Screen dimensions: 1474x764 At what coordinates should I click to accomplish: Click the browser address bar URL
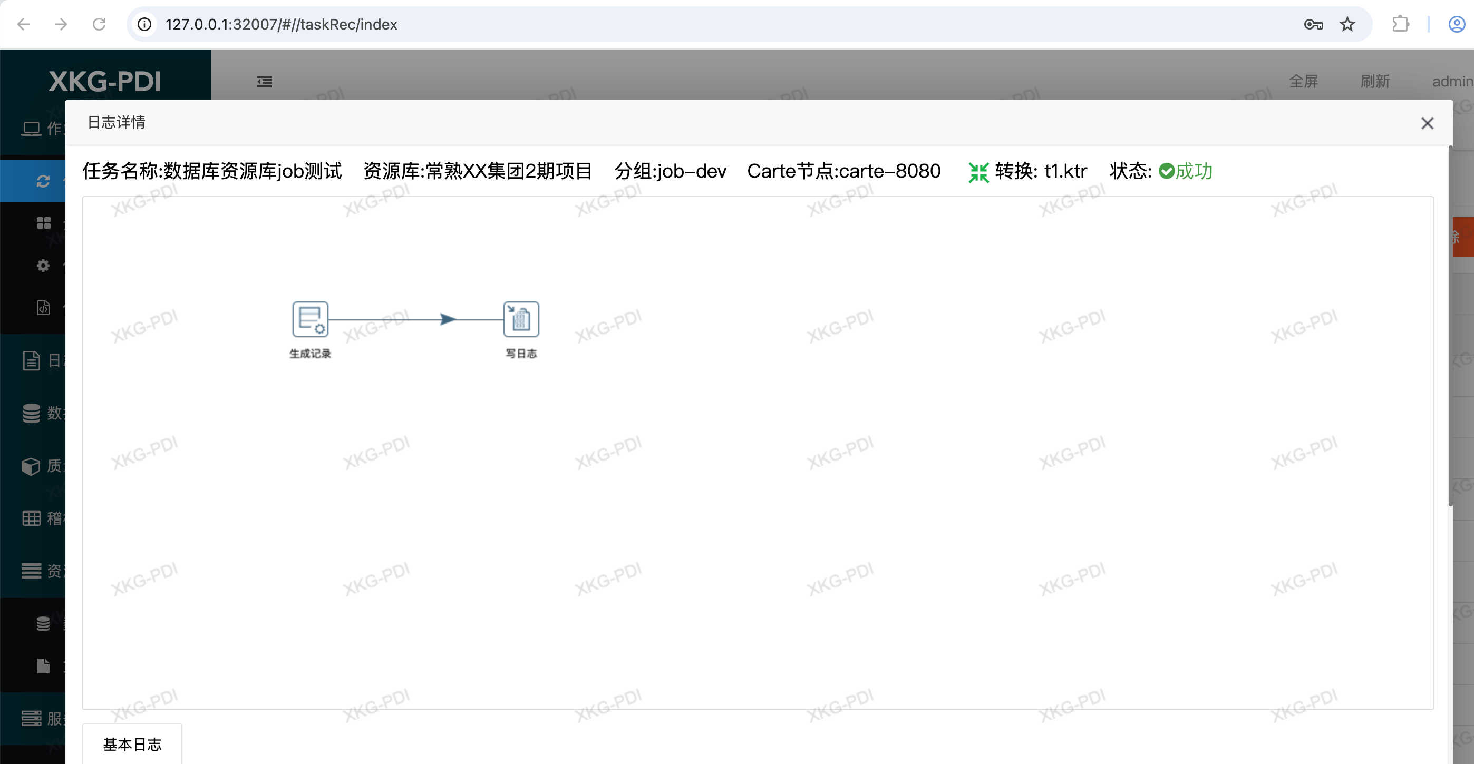pyautogui.click(x=281, y=24)
